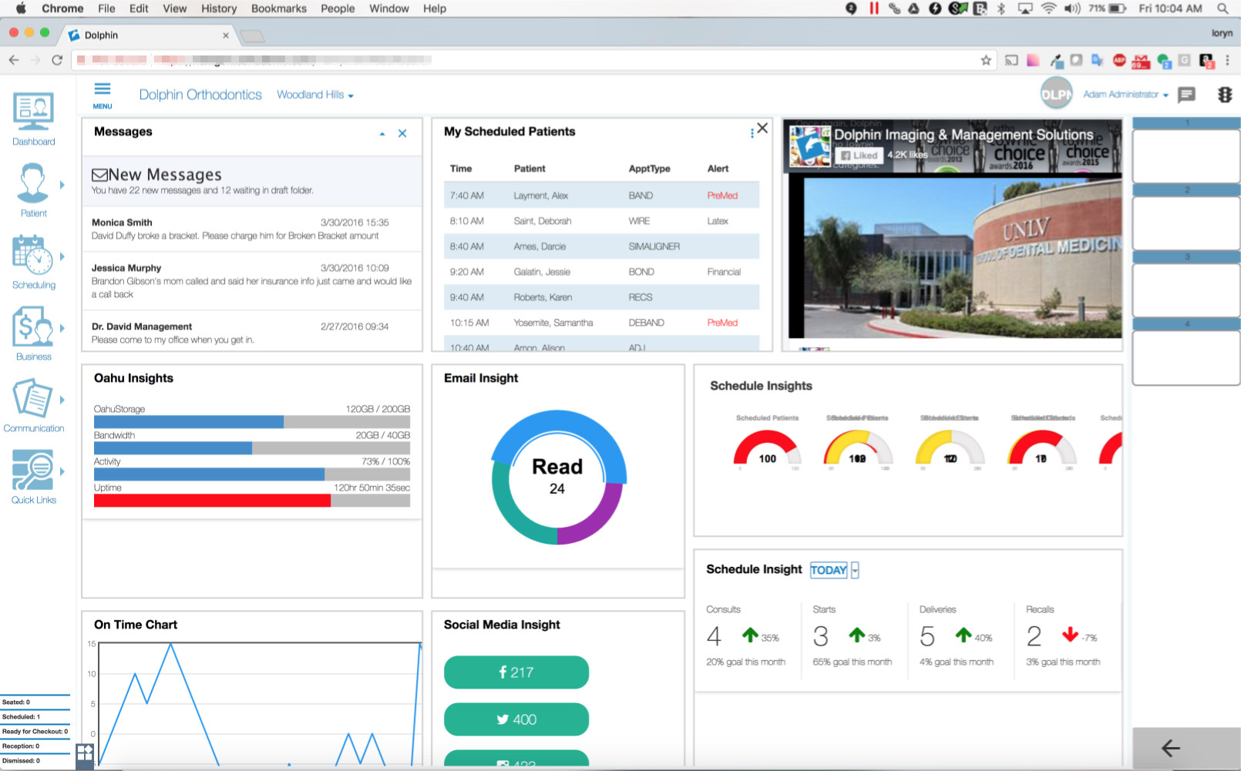Screen dimensions: 1241x771
Task: Click the DLPN profile avatar
Action: point(1056,94)
